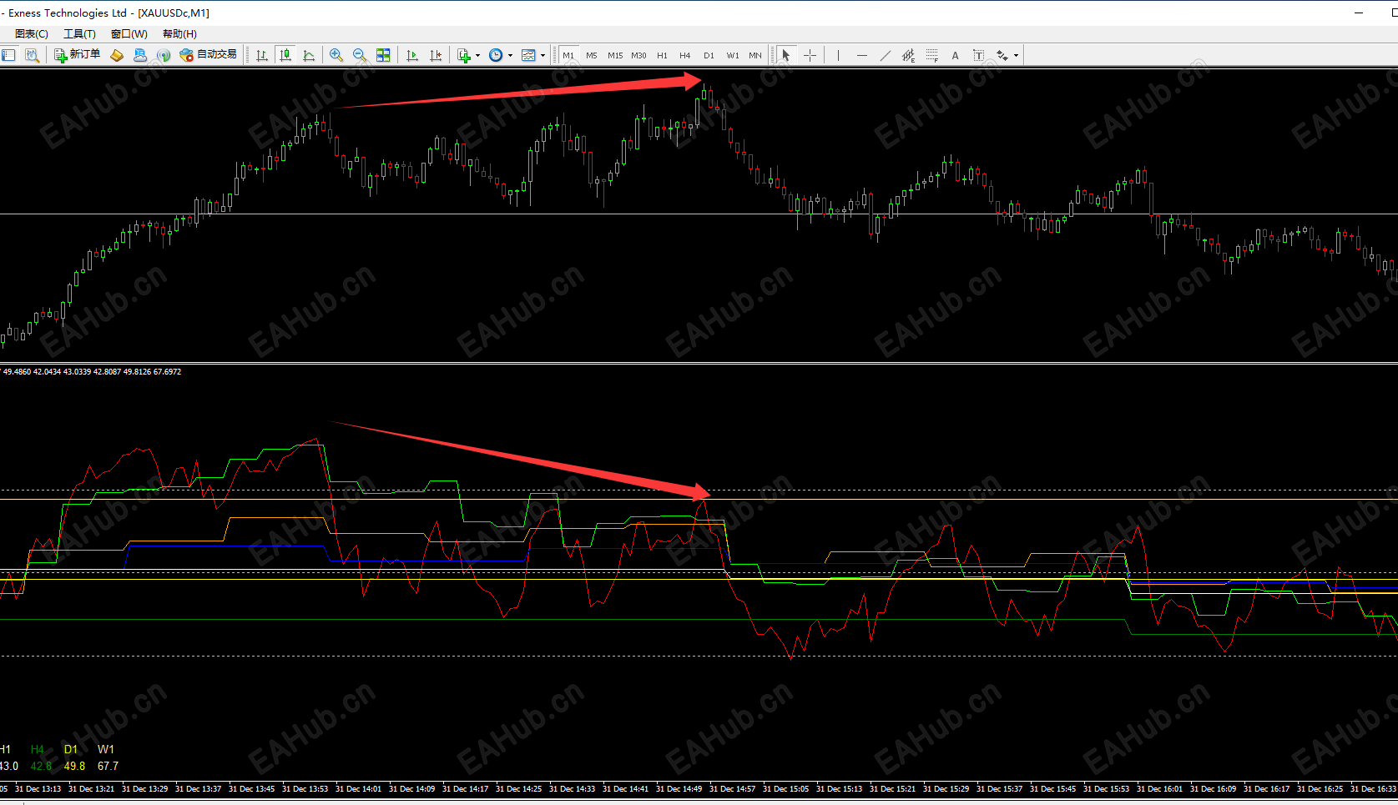Switch chart to line chart
Viewport: 1398px width, 805px height.
309,55
